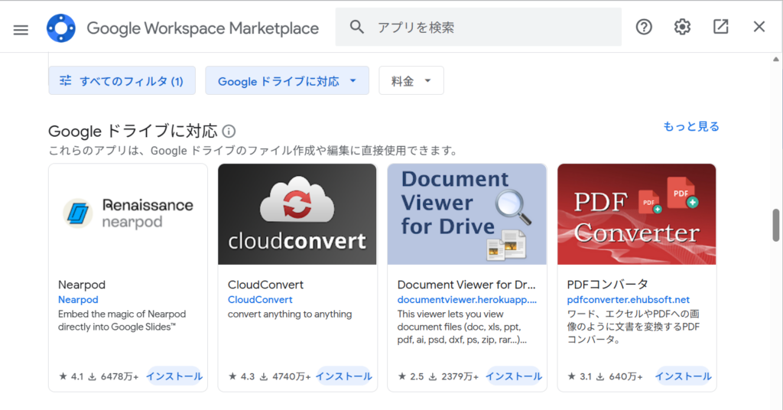The width and height of the screenshot is (783, 410).
Task: Install the CloudConvert app
Action: coord(344,376)
